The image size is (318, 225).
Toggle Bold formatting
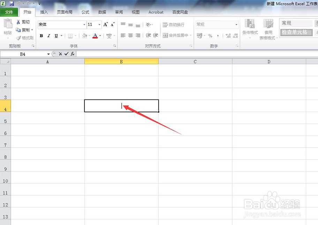[x=41, y=36]
